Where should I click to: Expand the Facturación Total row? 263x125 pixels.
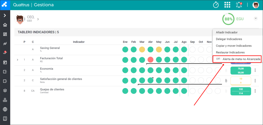coord(17,60)
